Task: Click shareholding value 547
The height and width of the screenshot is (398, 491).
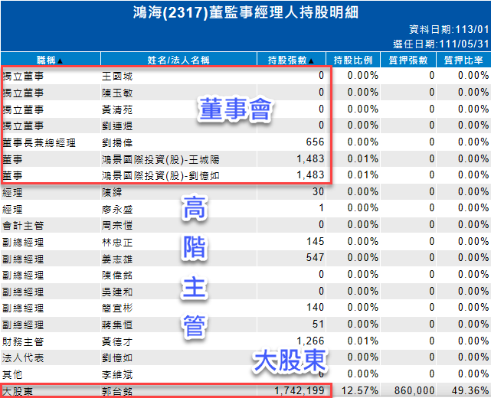Action: [x=315, y=257]
